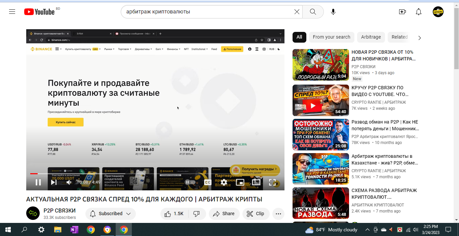Show more filter chips arrow

(x=419, y=38)
